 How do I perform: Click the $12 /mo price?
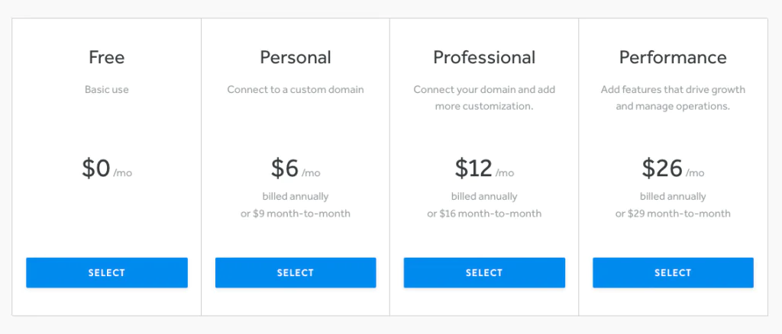[484, 169]
